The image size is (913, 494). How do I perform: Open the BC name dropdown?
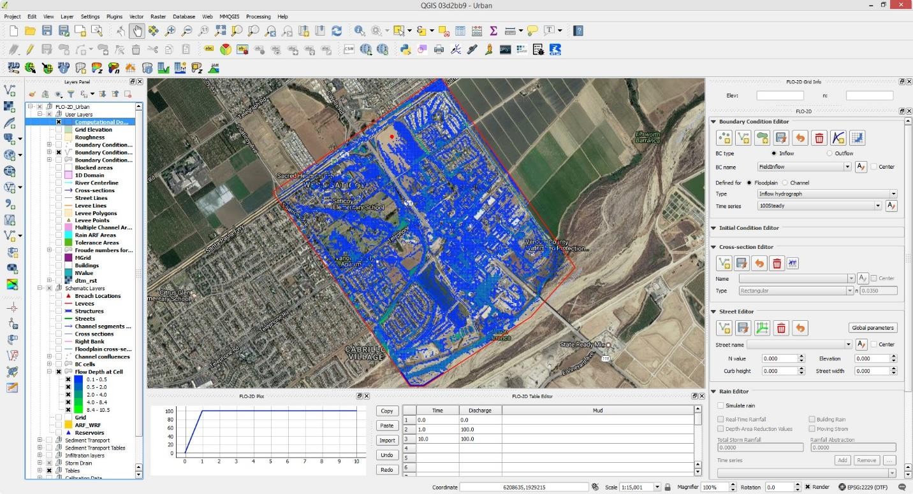[x=847, y=167]
